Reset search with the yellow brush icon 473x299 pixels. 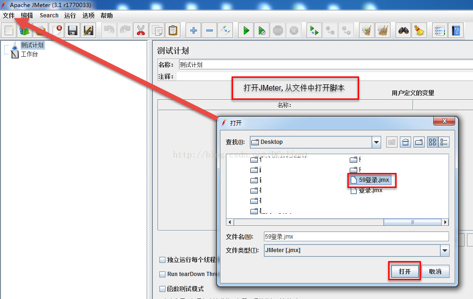(x=419, y=30)
